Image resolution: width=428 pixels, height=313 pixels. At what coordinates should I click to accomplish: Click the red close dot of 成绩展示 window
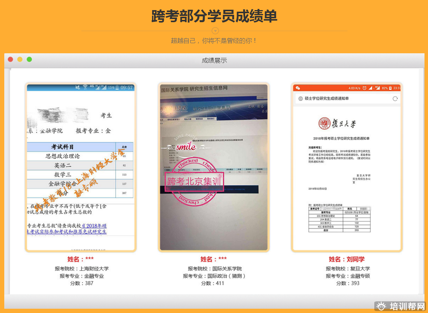point(11,59)
